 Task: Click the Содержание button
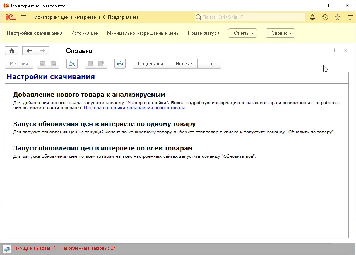coord(152,64)
